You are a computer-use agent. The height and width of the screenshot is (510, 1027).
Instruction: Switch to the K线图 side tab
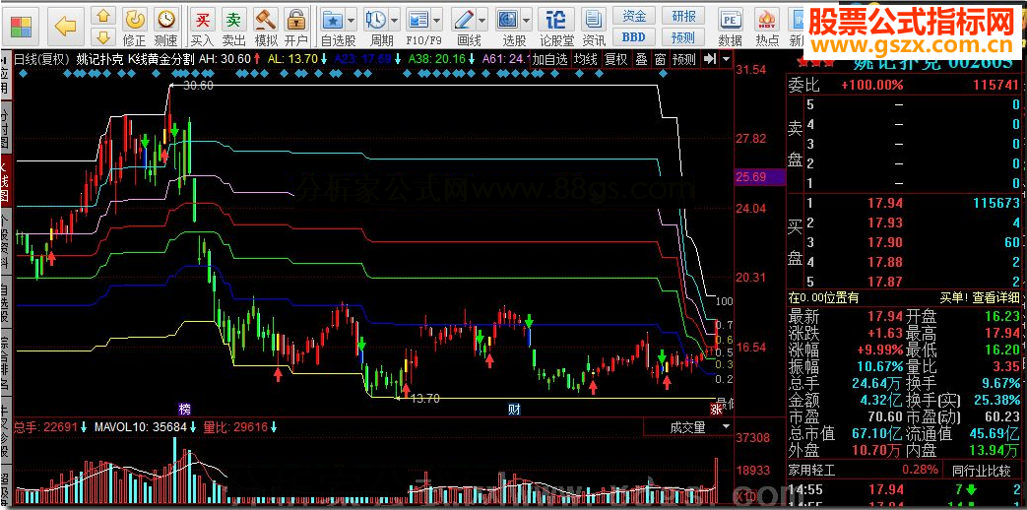pos(5,181)
